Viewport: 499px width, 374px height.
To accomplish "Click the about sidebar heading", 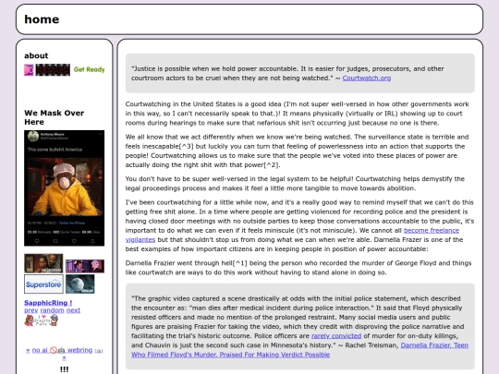I will click(x=36, y=55).
